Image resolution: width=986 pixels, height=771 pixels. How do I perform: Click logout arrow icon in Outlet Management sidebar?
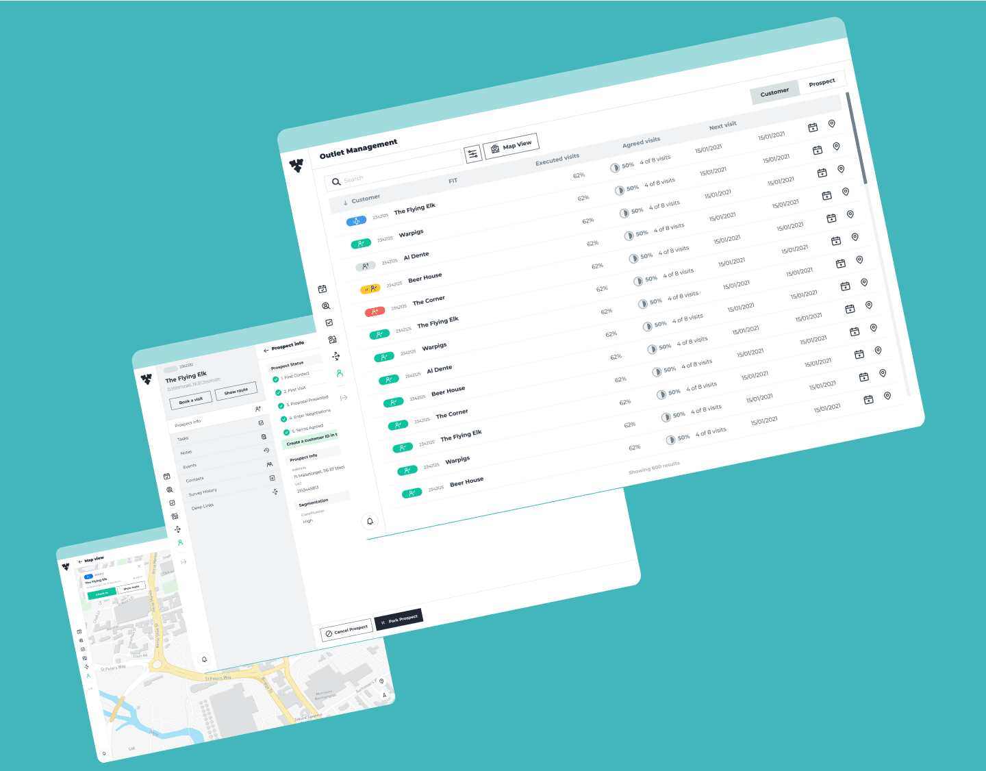(344, 397)
